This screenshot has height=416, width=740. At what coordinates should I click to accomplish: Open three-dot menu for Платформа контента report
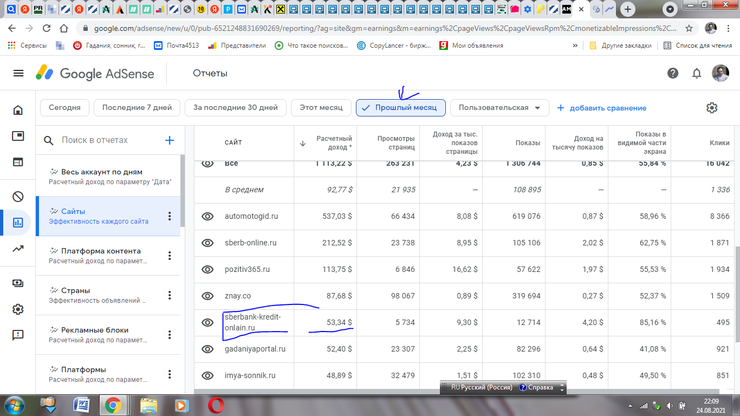[x=170, y=256]
